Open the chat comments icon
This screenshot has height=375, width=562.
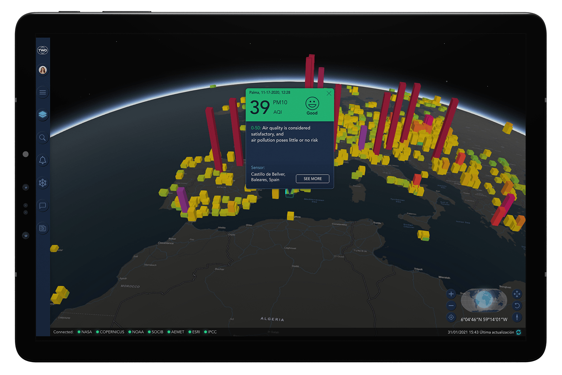point(42,206)
